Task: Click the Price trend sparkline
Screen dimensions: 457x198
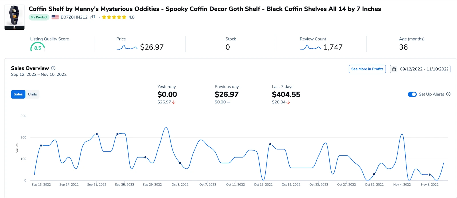Action: pos(127,47)
